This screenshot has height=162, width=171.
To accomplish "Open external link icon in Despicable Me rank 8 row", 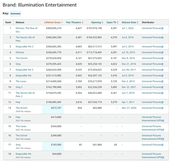I will (162, 76).
